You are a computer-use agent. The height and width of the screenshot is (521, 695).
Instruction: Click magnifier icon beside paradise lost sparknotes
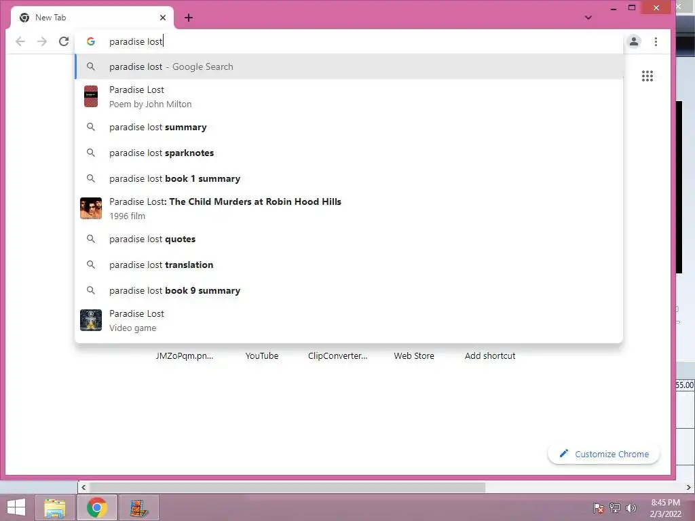point(91,153)
